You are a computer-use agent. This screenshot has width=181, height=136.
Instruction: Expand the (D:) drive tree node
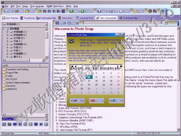8,35
